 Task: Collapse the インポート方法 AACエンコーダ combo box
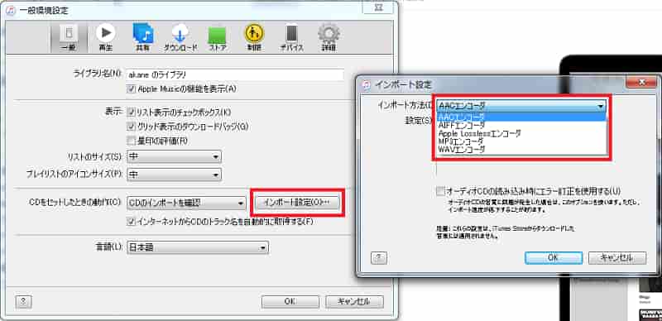tap(521, 106)
